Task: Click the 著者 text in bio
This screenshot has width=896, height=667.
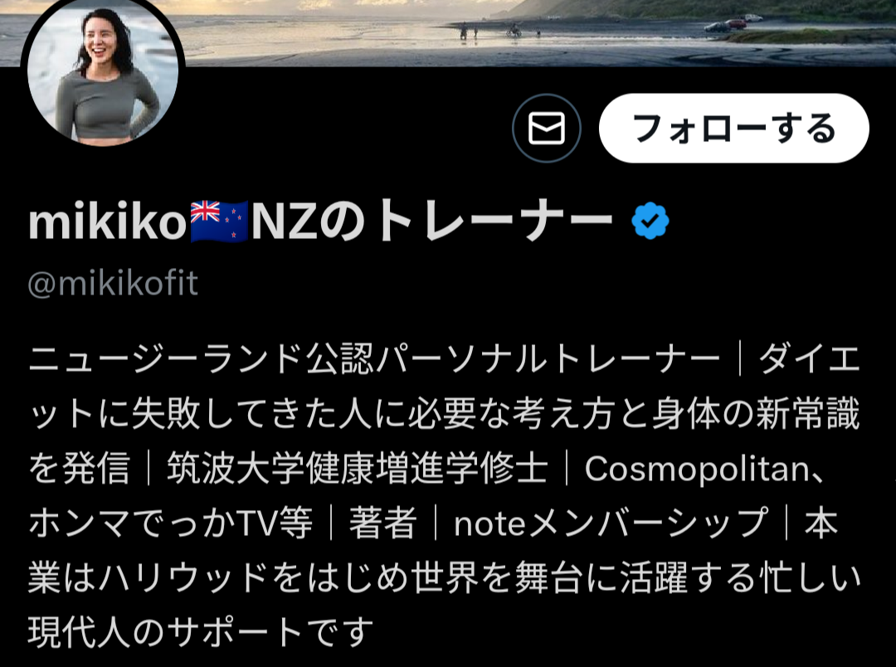Action: coord(382,523)
